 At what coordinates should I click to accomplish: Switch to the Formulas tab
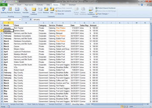40,5
